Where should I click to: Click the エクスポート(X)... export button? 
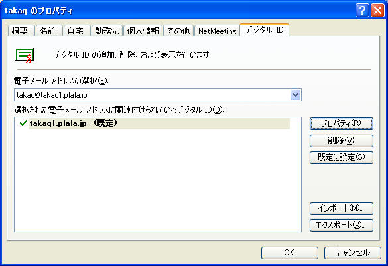pyautogui.click(x=341, y=225)
